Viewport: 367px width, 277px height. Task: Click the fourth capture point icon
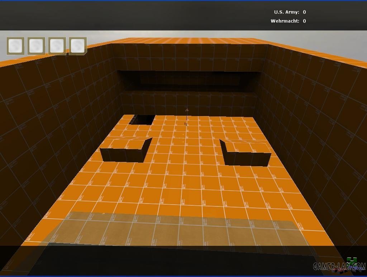tap(78, 46)
